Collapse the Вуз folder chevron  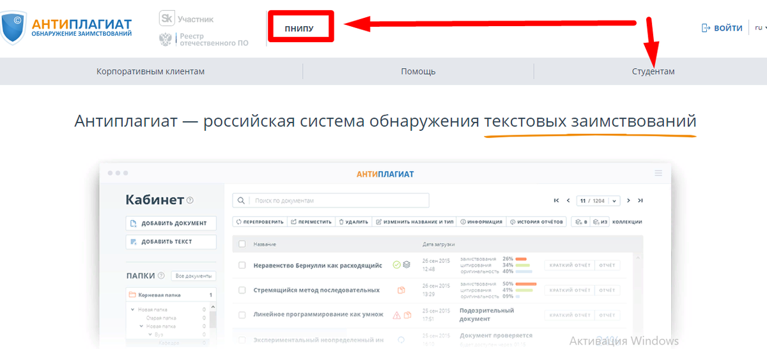coord(150,334)
